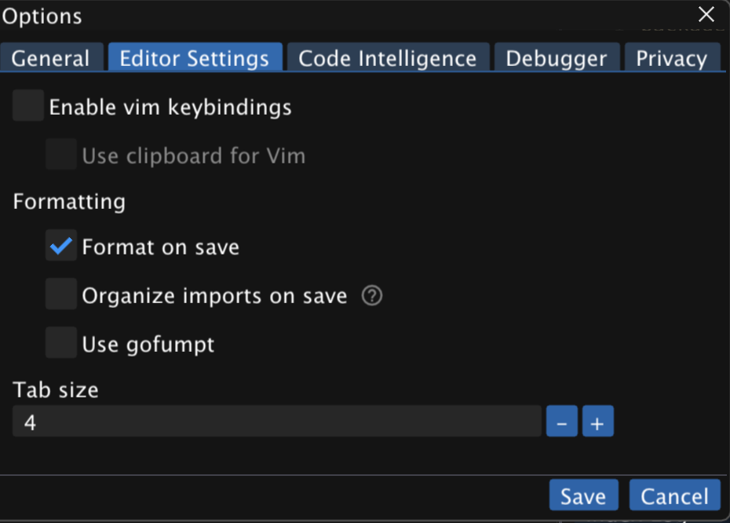This screenshot has width=730, height=523.
Task: Enable Organize imports on save
Action: click(x=60, y=295)
